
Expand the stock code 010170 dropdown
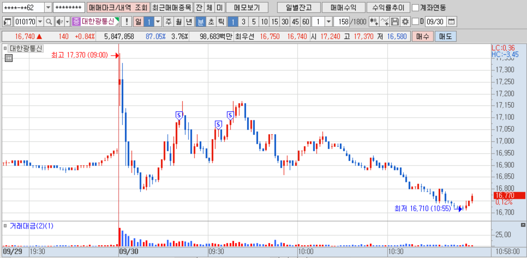[x=40, y=22]
